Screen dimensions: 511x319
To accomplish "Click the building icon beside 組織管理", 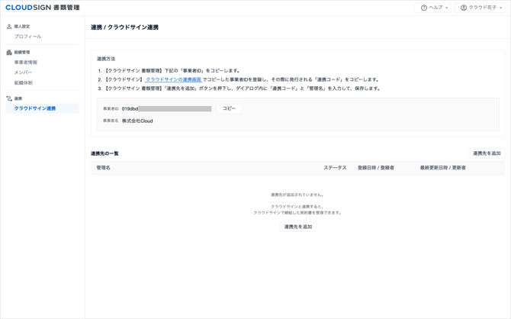I will (x=9, y=52).
